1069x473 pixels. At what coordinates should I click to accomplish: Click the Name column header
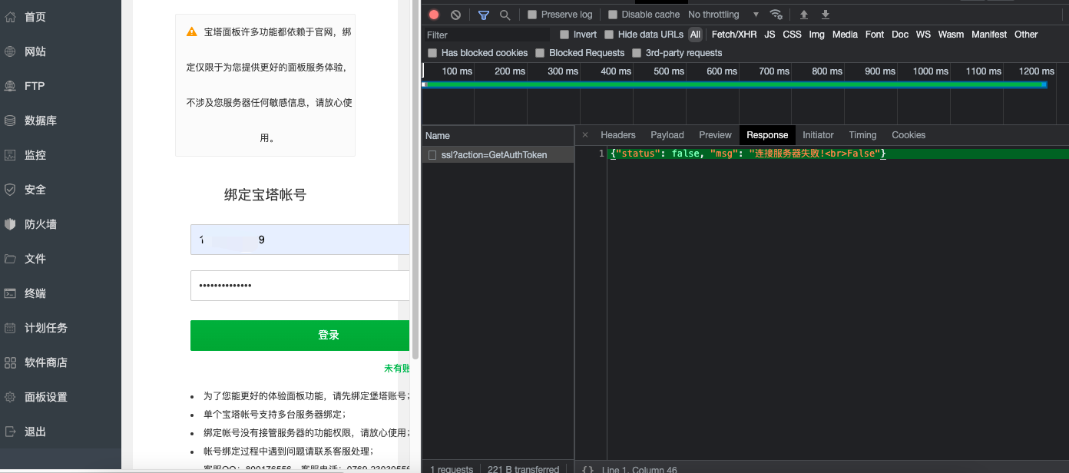click(498, 135)
